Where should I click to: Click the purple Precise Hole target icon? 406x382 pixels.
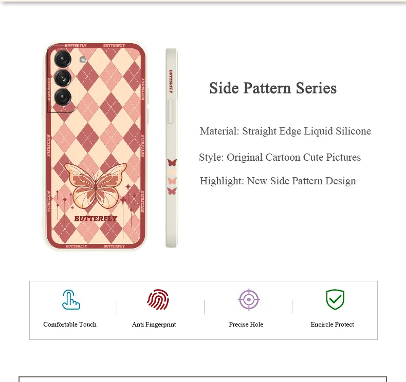point(249,299)
